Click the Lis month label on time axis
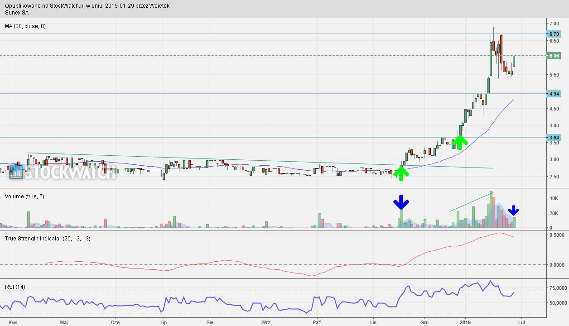Image resolution: width=569 pixels, height=326 pixels. [373, 322]
